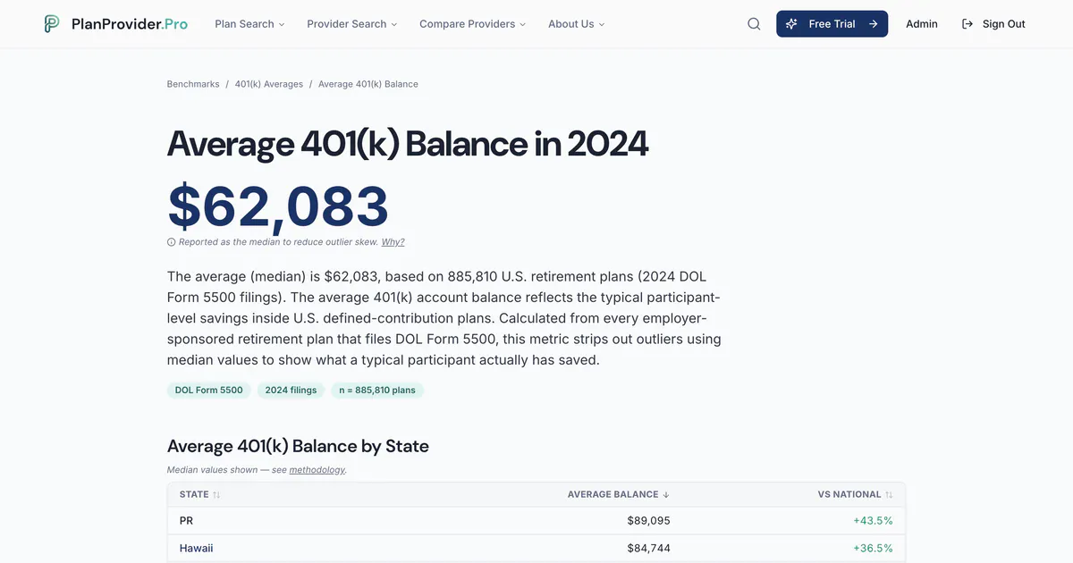Screen dimensions: 1073x563
Task: Click the sparkle icon on Free Trial
Action: pos(791,24)
